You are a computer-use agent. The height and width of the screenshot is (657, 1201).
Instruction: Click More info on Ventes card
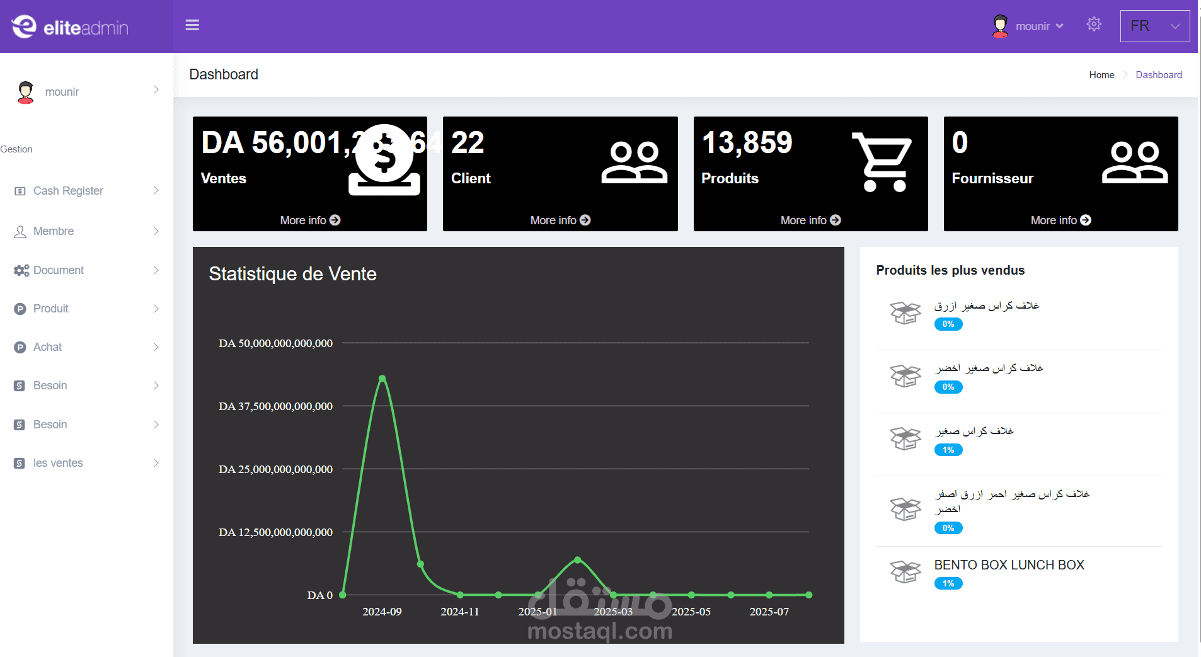pyautogui.click(x=310, y=220)
